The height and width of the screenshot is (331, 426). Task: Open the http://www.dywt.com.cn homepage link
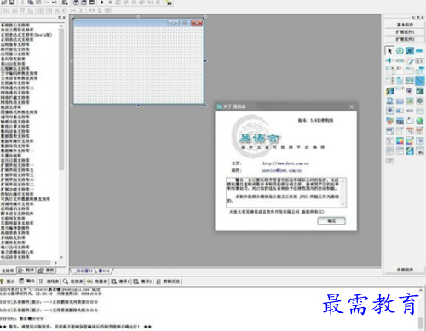click(x=285, y=163)
